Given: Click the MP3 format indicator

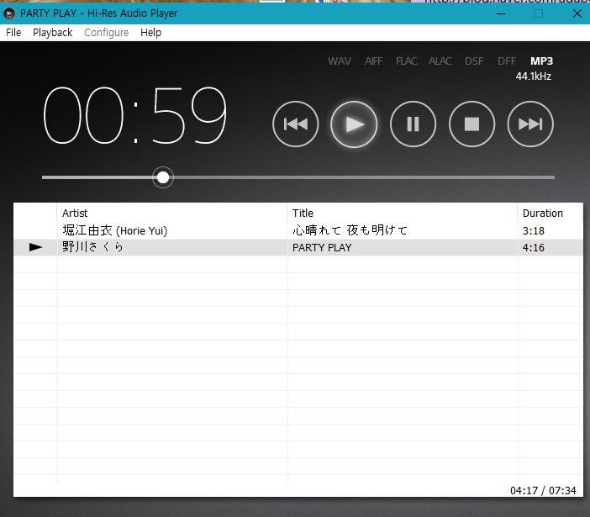Looking at the screenshot, I should pyautogui.click(x=541, y=61).
